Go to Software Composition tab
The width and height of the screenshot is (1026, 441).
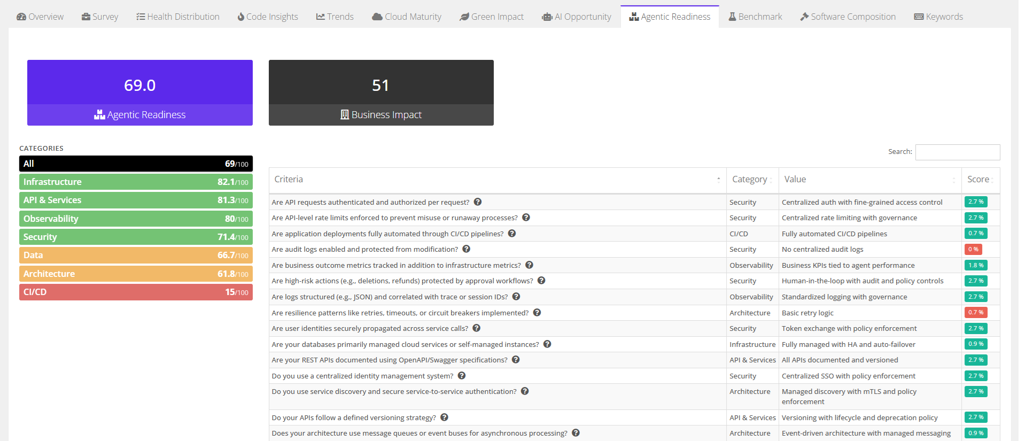point(848,17)
